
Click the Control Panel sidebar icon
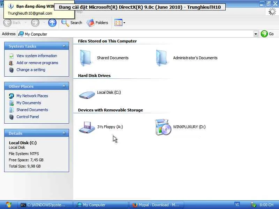(11, 117)
